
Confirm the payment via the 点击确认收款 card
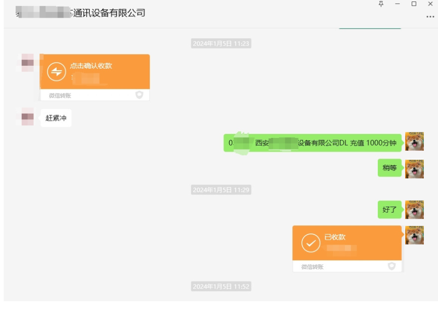[x=95, y=72]
